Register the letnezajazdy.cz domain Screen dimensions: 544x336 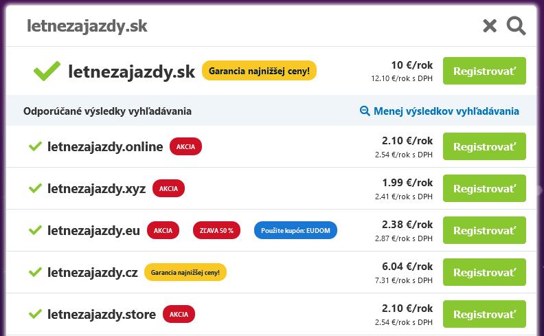484,272
